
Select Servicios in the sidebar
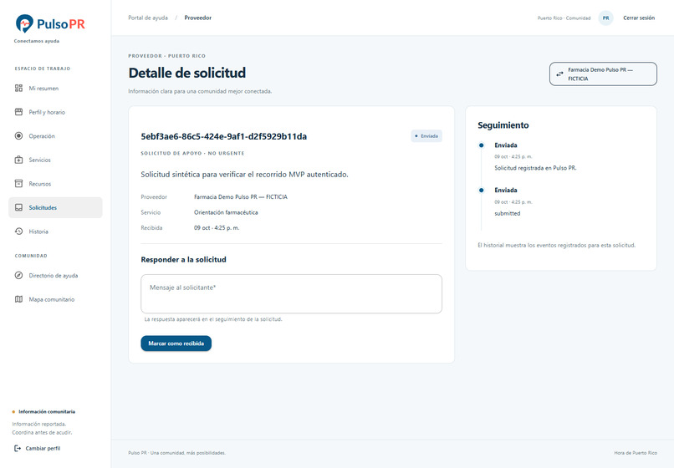point(55,160)
